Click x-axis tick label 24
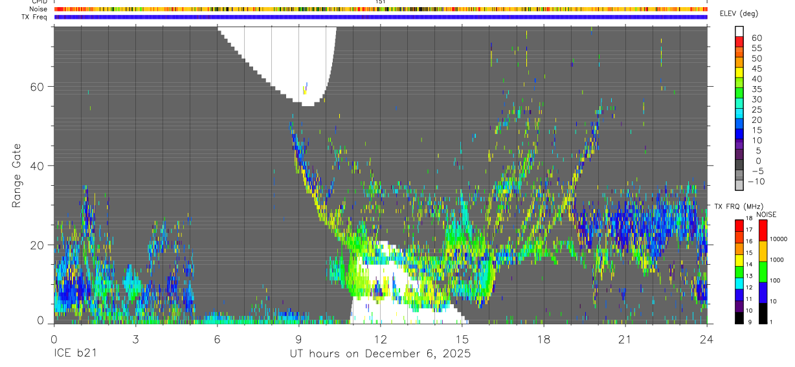This screenshot has height=367, width=795. coord(707,339)
